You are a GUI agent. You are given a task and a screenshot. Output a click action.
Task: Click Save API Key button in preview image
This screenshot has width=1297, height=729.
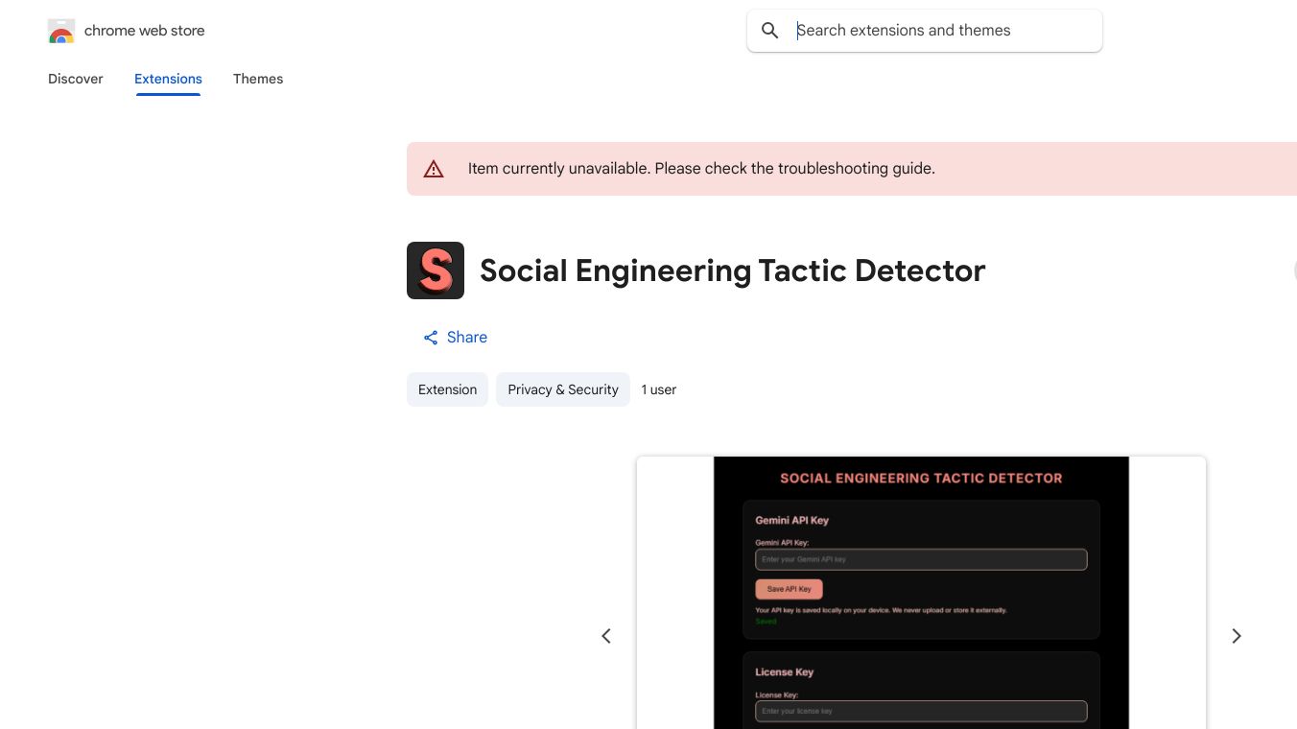click(789, 589)
